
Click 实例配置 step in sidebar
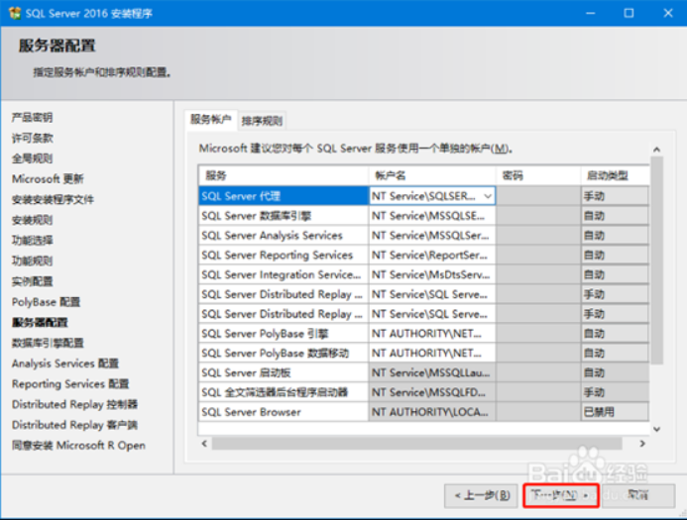pyautogui.click(x=32, y=281)
